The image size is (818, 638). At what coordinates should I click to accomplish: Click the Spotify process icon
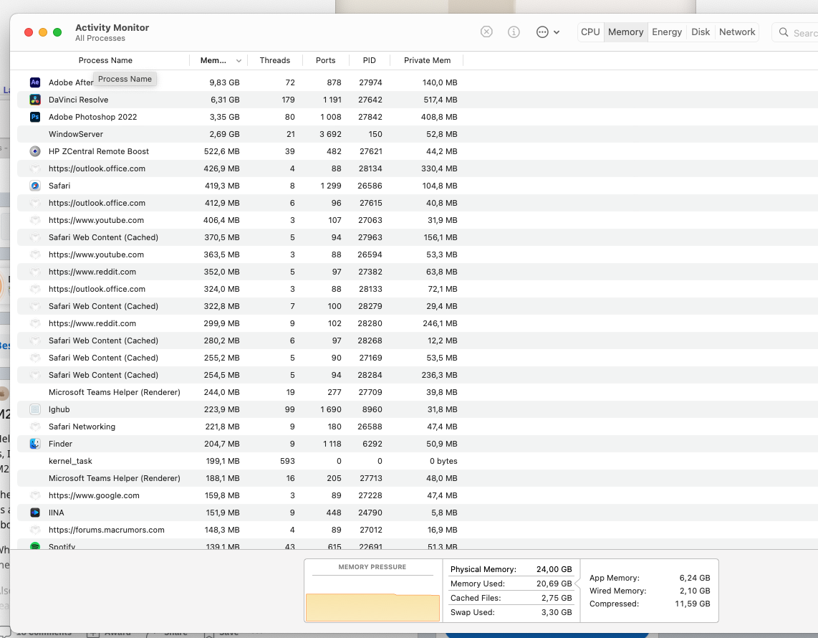click(x=35, y=546)
